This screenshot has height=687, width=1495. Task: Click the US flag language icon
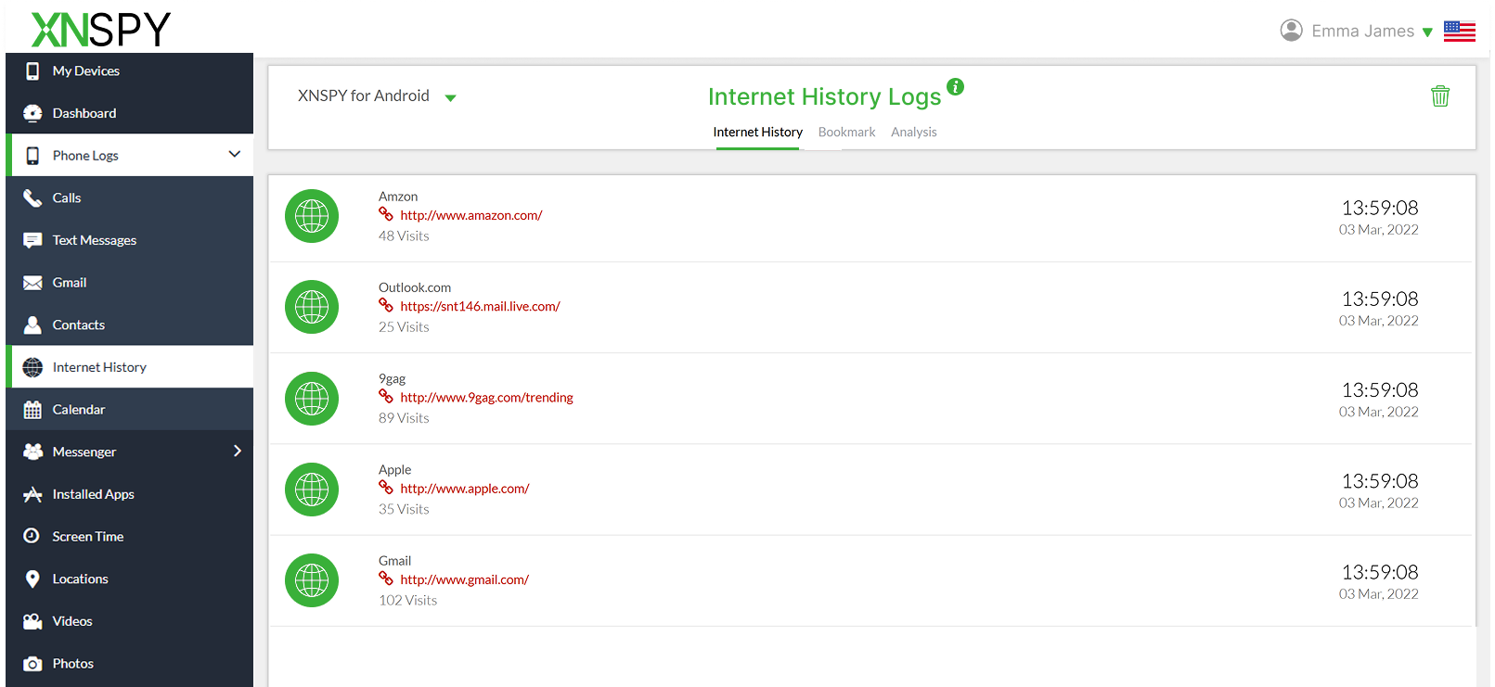(x=1459, y=31)
